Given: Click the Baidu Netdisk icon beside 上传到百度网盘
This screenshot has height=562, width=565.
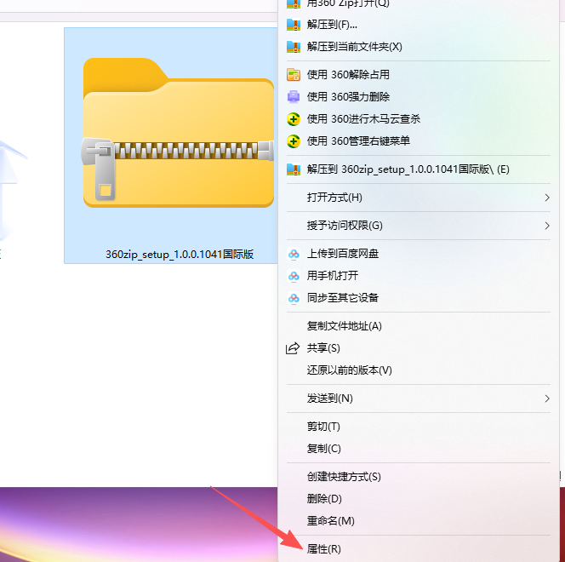Looking at the screenshot, I should (x=294, y=254).
